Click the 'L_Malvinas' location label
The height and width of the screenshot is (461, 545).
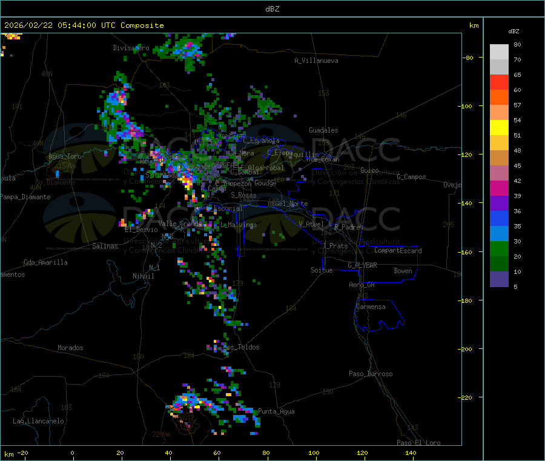(x=239, y=225)
